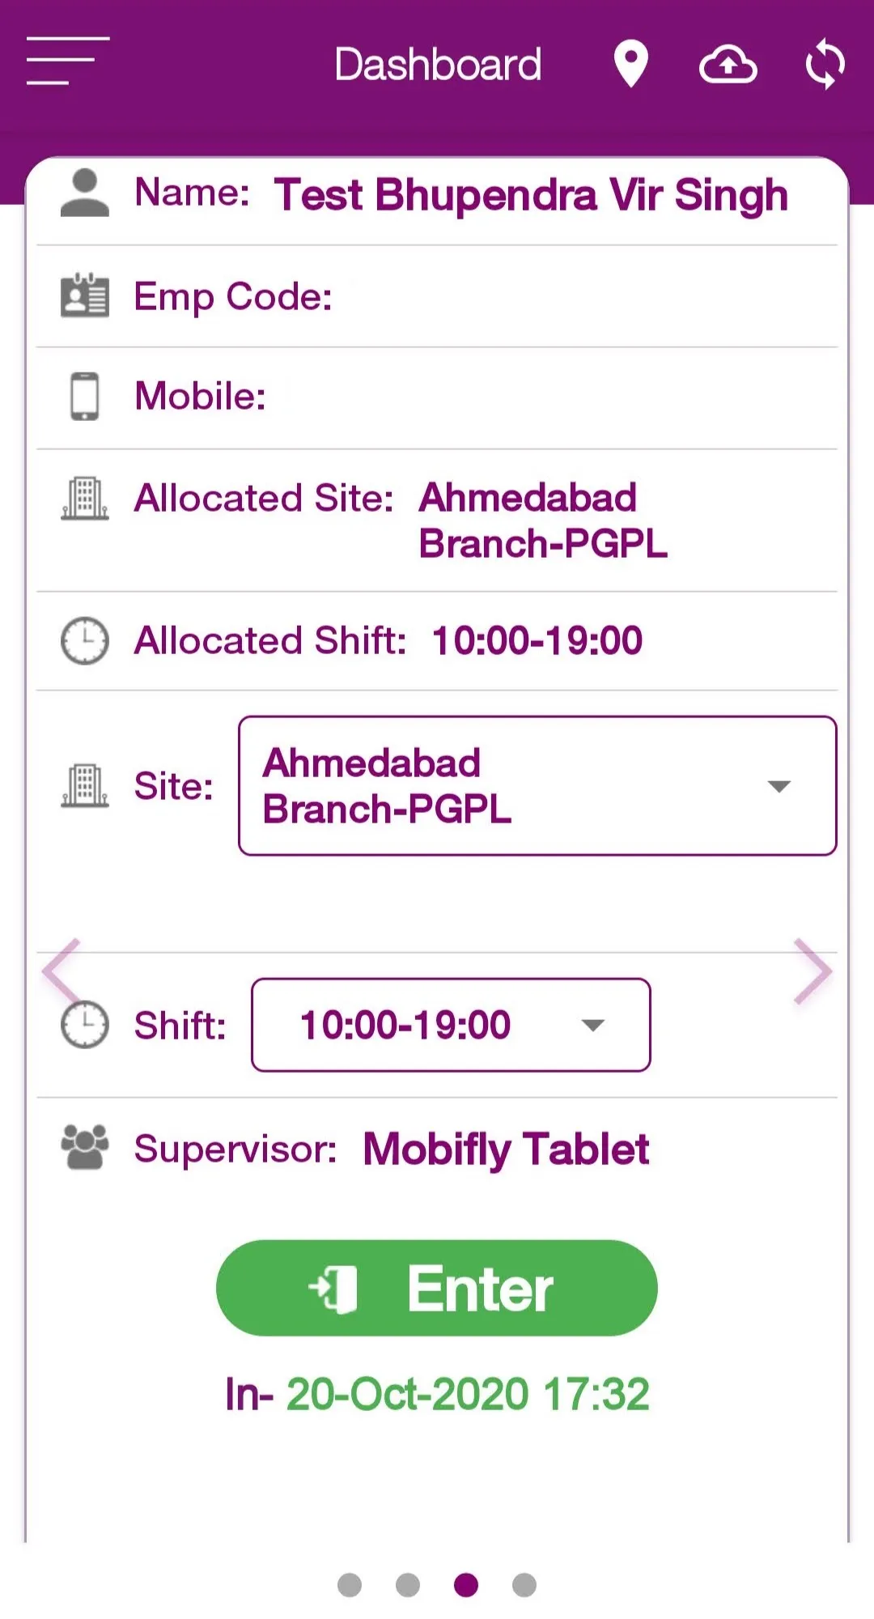Open the hamburger navigation menu
Image resolution: width=874 pixels, height=1619 pixels.
point(67,61)
